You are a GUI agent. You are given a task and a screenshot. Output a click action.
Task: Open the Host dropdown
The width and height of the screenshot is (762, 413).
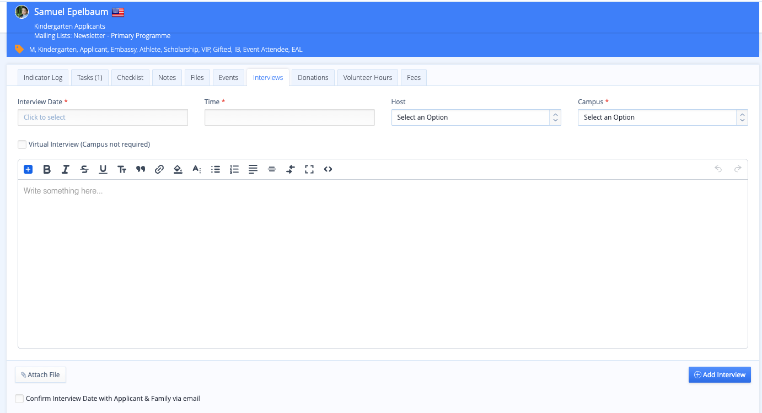pos(476,117)
